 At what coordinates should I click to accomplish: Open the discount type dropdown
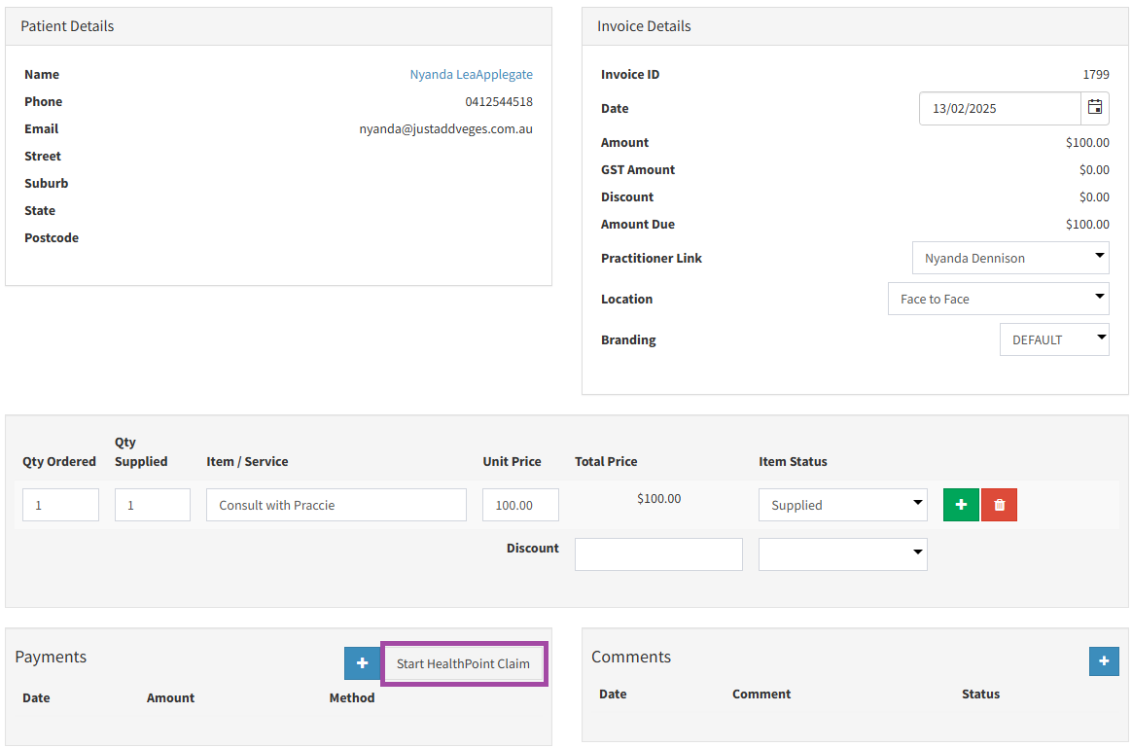tap(842, 553)
